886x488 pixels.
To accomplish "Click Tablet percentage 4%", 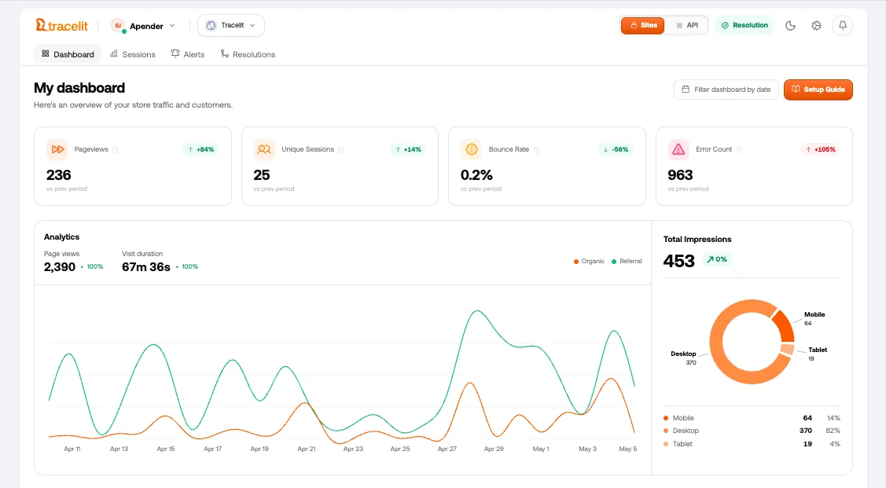I will tap(835, 444).
